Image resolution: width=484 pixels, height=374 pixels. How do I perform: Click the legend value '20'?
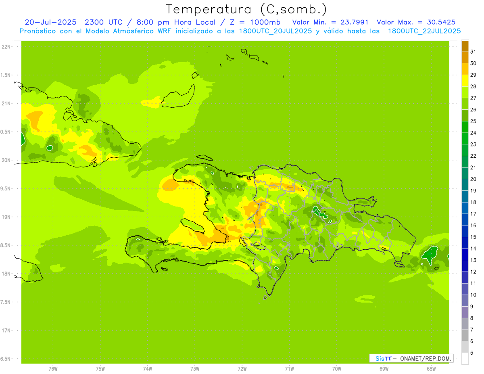click(473, 179)
